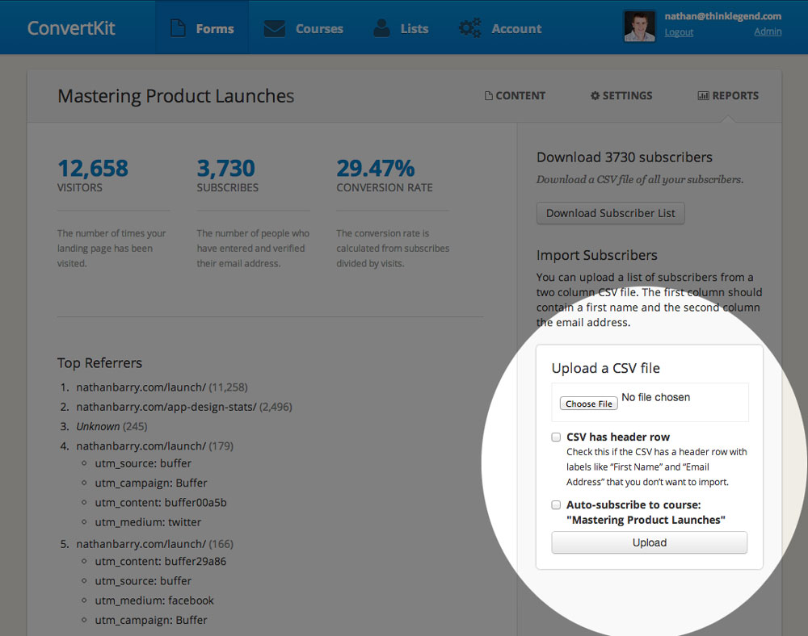Check the Auto-subscribe to course checkbox
808x636 pixels.
coord(556,505)
